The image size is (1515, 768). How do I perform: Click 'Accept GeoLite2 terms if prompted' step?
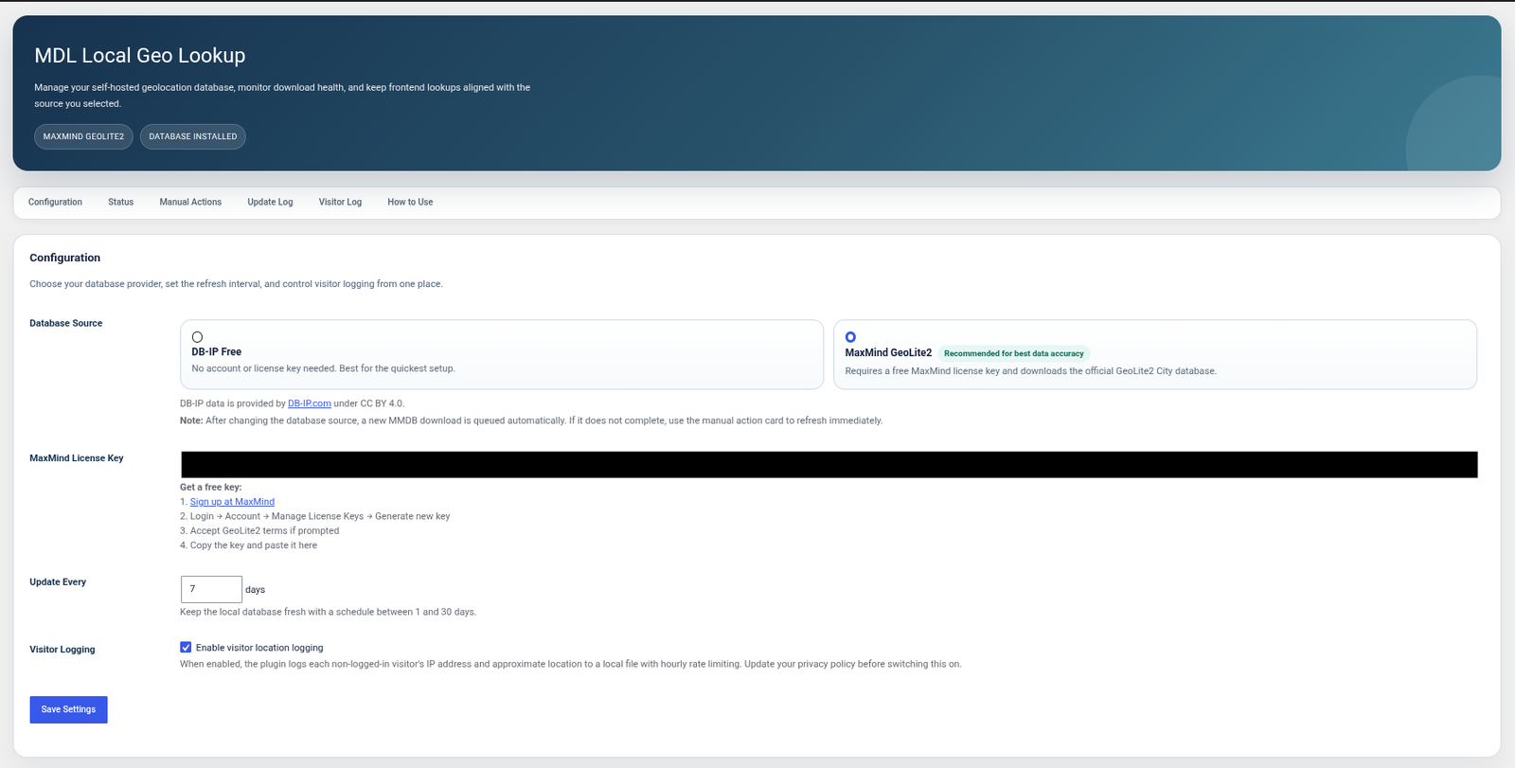(259, 530)
